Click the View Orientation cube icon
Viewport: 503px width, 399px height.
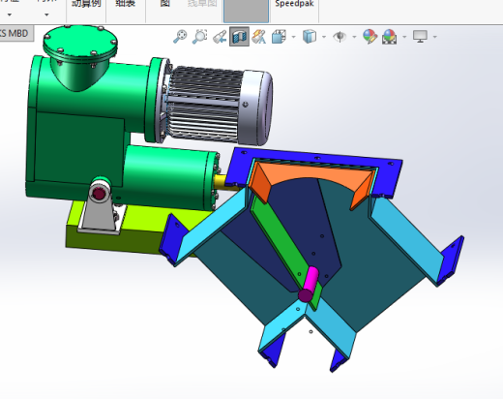point(279,37)
